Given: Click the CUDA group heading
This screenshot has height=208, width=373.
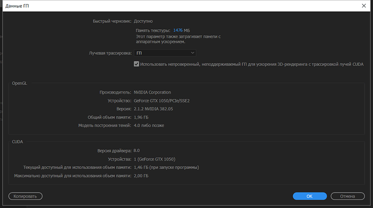Looking at the screenshot, I should click(x=17, y=142).
